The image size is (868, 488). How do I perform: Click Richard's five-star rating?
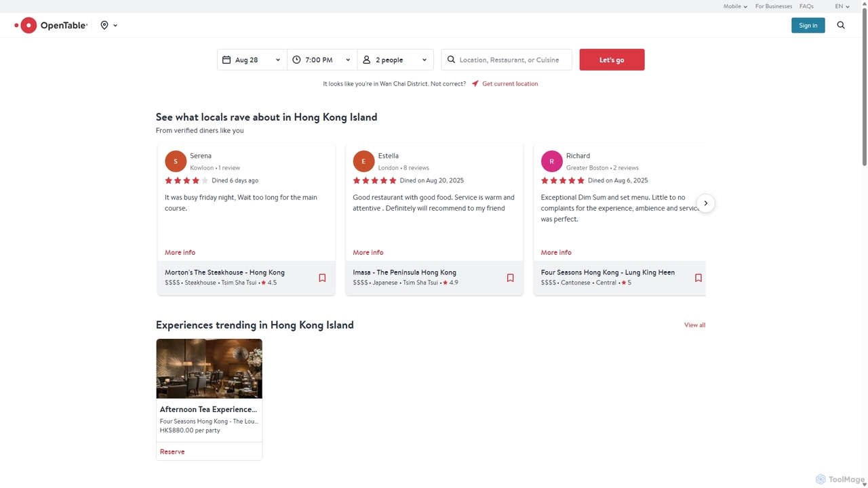(563, 181)
